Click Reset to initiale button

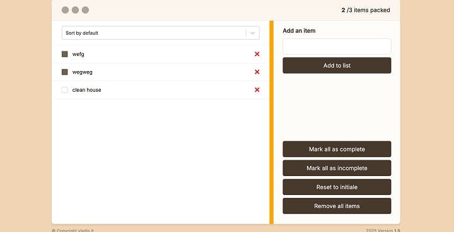click(x=337, y=187)
